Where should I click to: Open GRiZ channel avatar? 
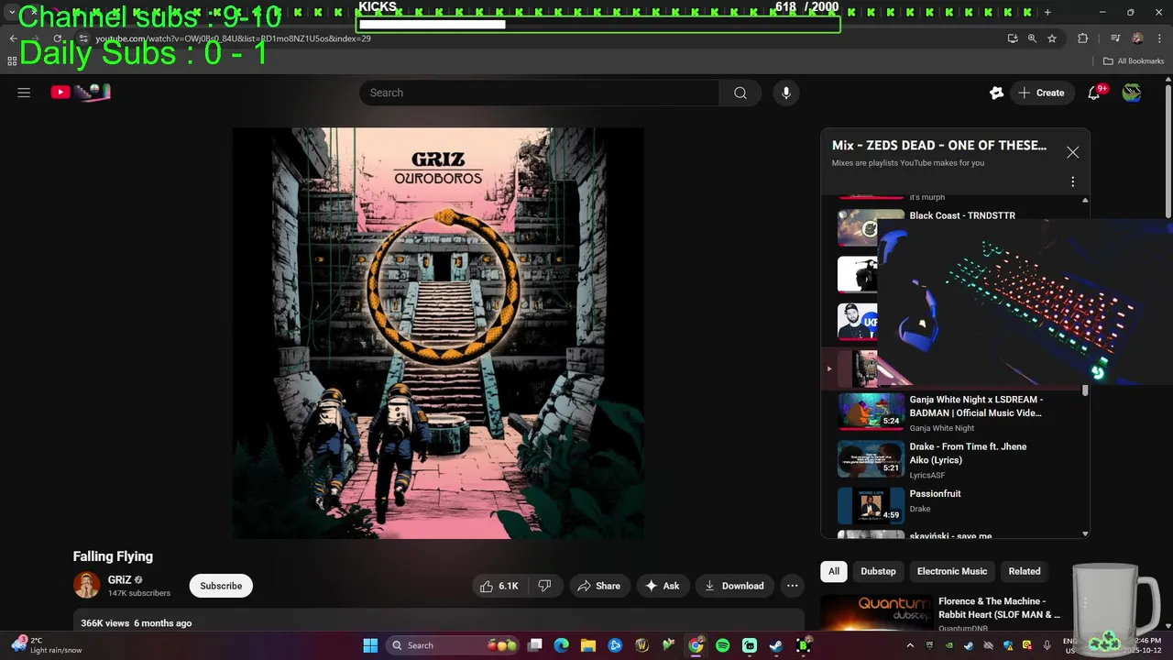(x=86, y=586)
